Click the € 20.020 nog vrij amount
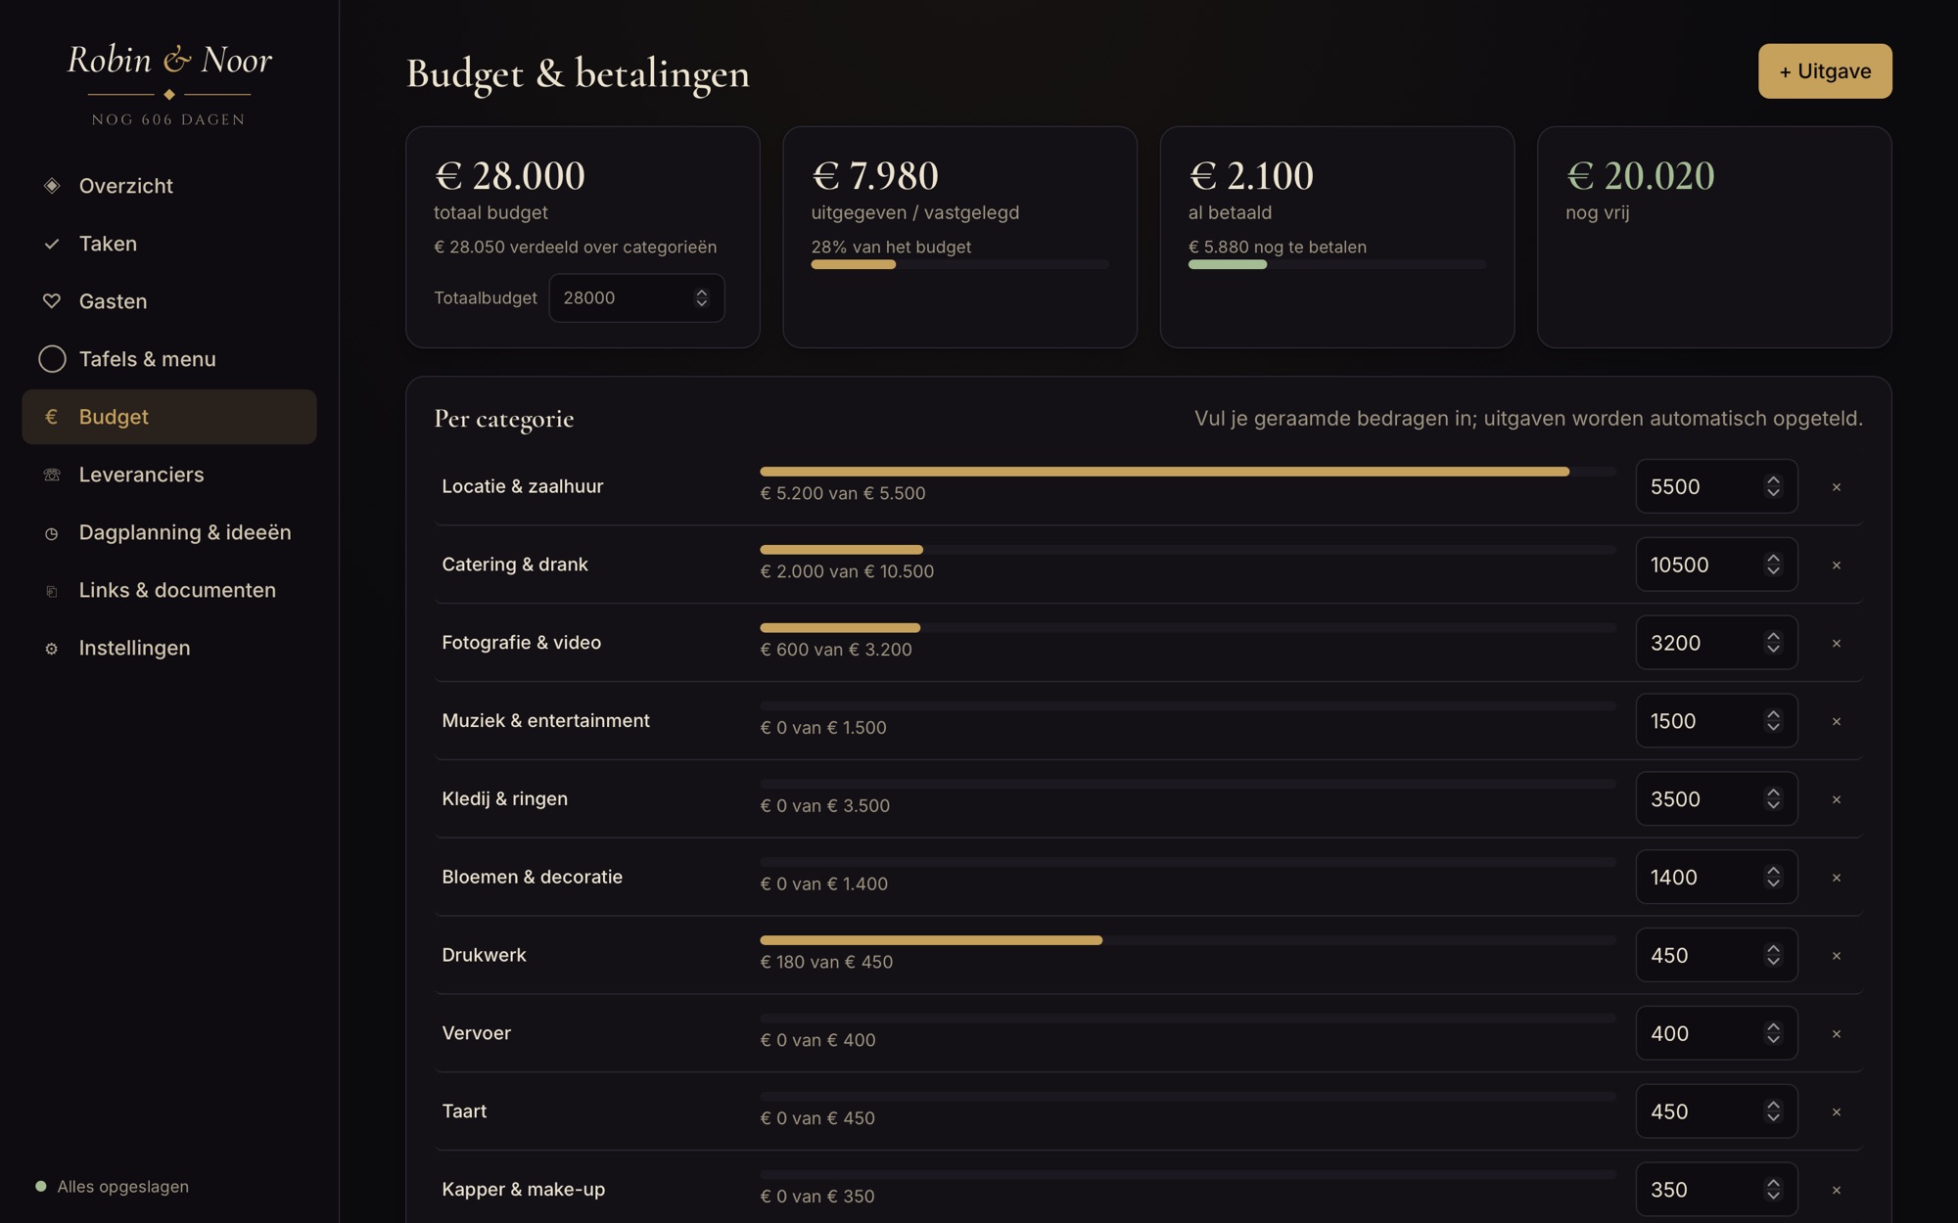Image resolution: width=1958 pixels, height=1223 pixels. (1641, 176)
